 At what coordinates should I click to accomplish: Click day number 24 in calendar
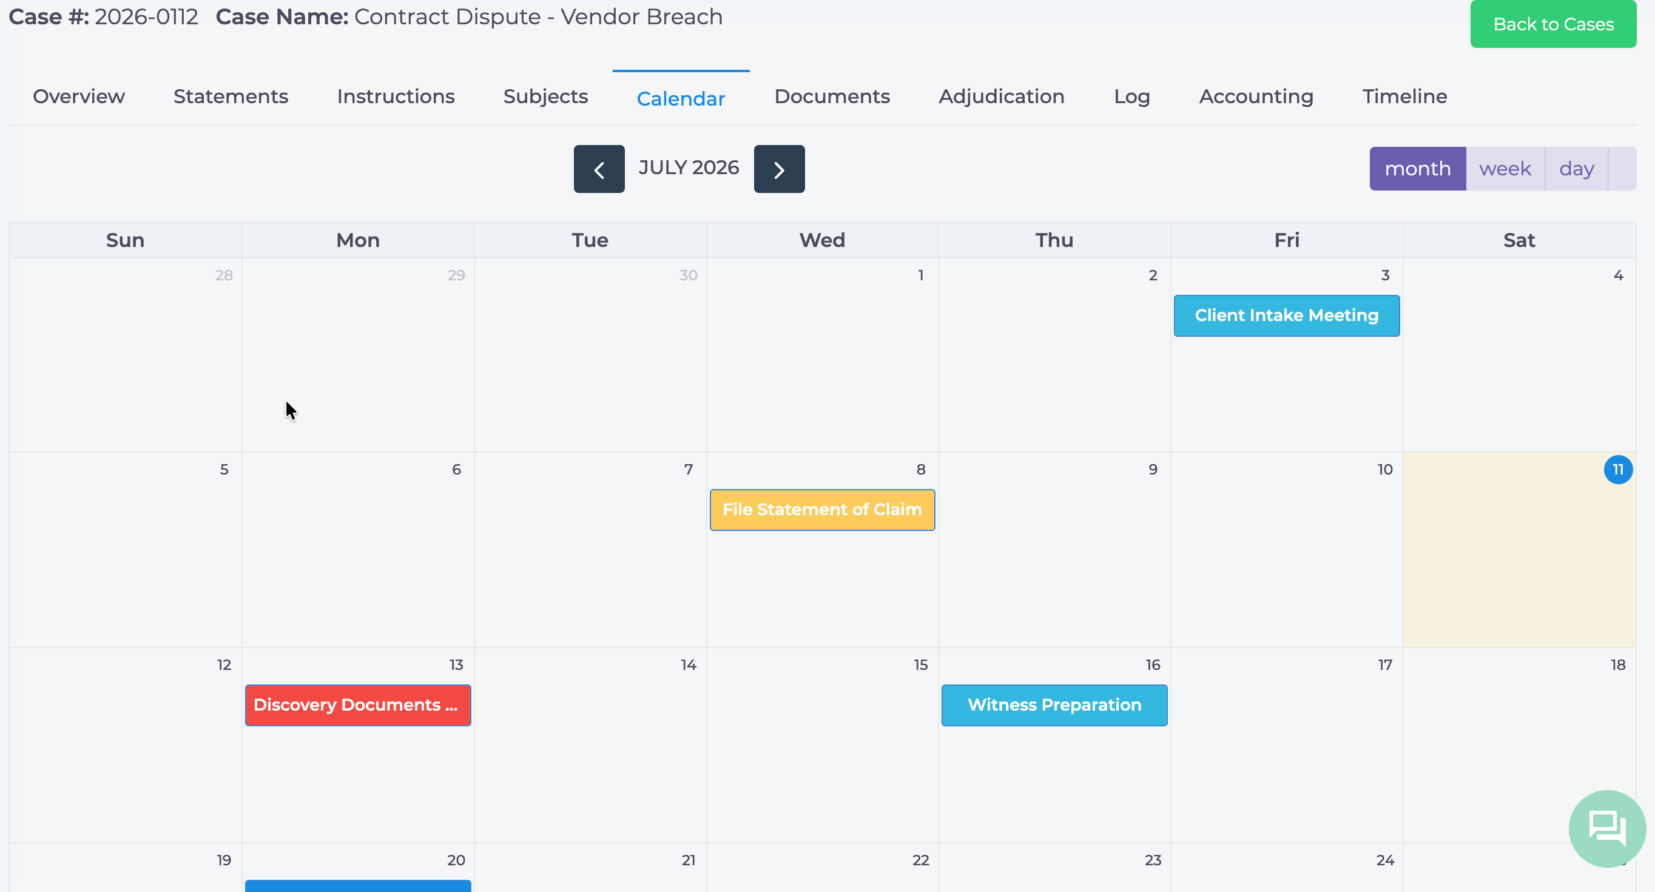pyautogui.click(x=1384, y=860)
